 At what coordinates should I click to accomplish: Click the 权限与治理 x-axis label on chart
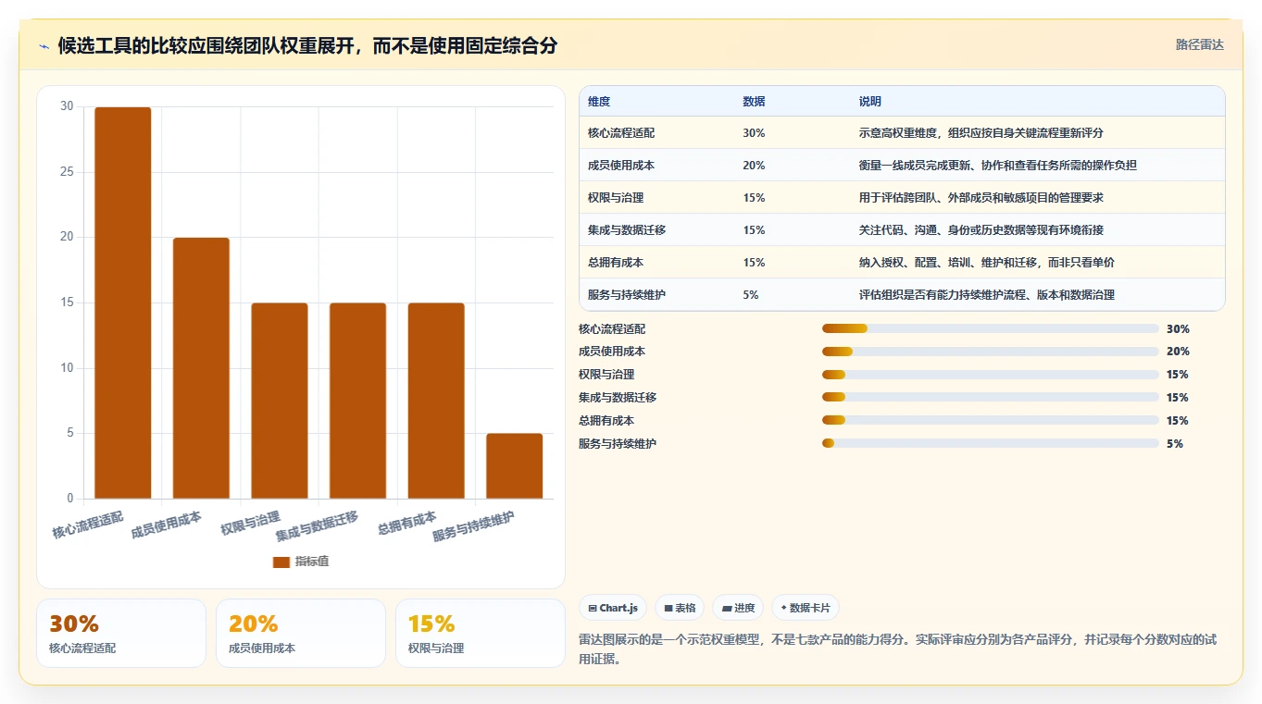tap(250, 523)
